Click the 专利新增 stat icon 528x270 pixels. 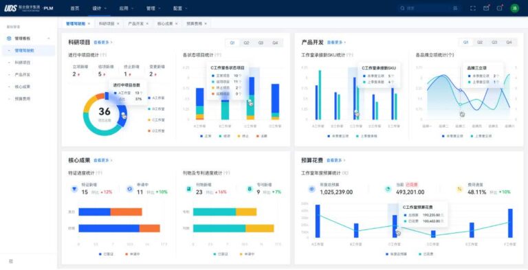click(250, 189)
